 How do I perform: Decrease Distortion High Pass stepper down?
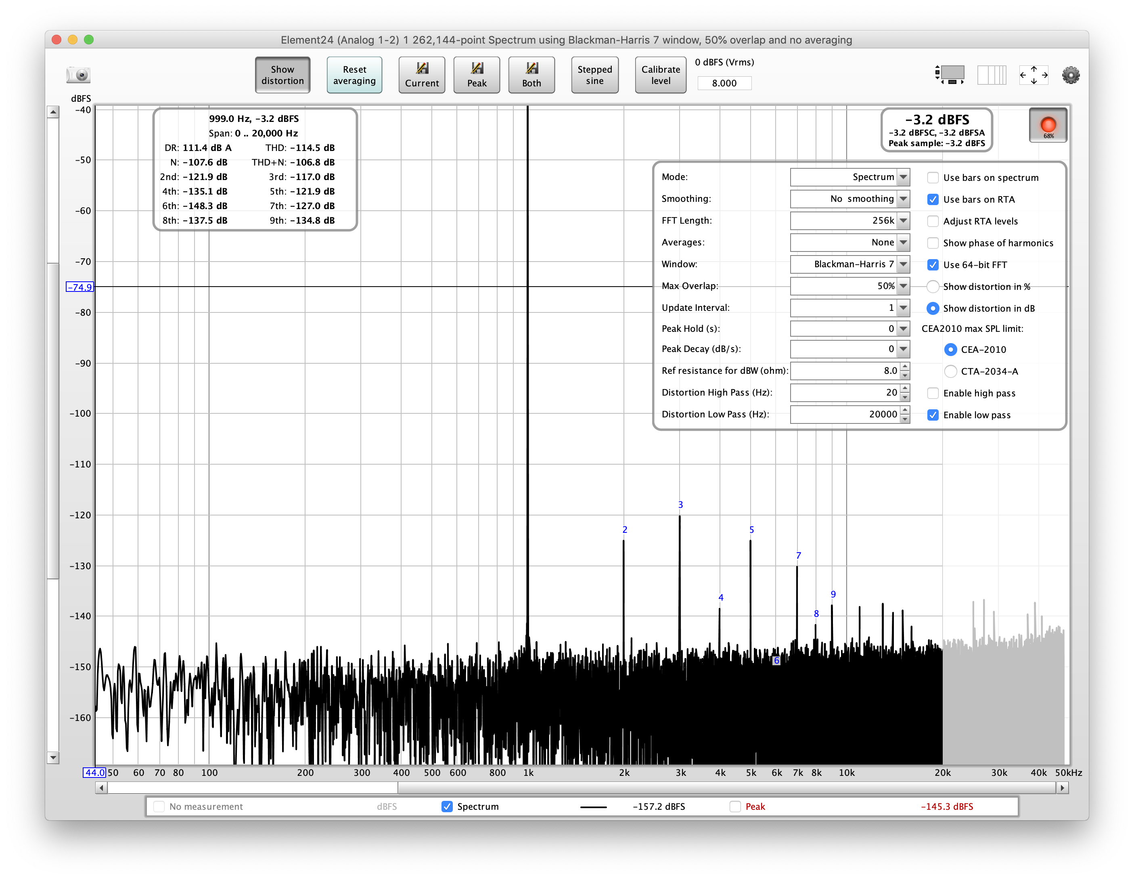click(x=905, y=397)
